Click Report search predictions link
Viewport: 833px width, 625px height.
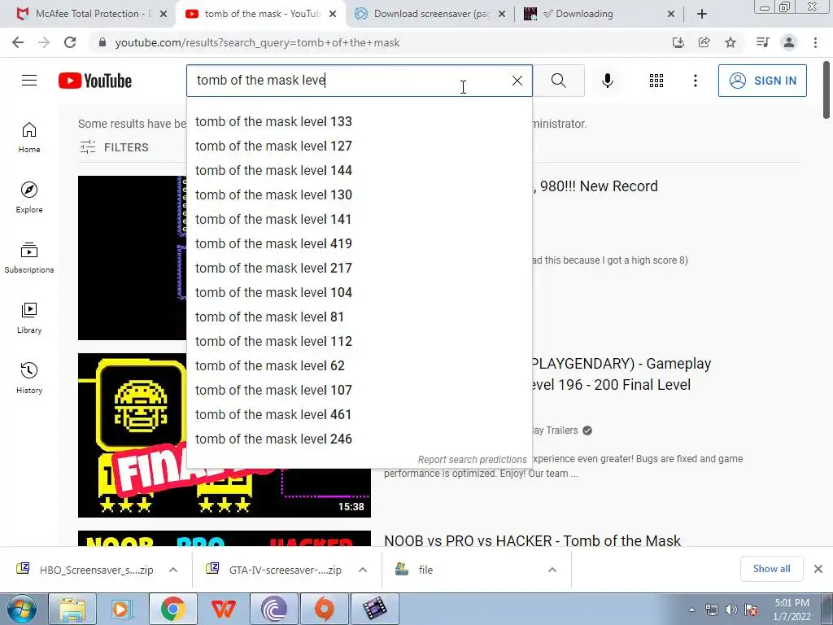pyautogui.click(x=472, y=459)
